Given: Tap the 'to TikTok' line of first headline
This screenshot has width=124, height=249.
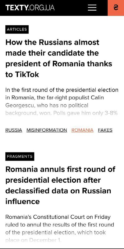Looking at the screenshot, I should [22, 74].
